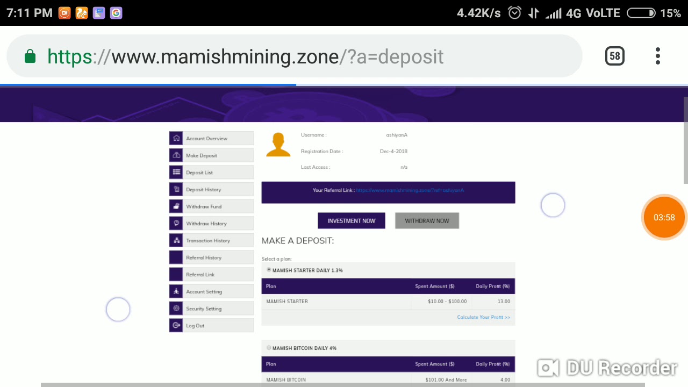Go to Transaction History menu item
Image resolution: width=688 pixels, height=387 pixels.
coord(211,240)
